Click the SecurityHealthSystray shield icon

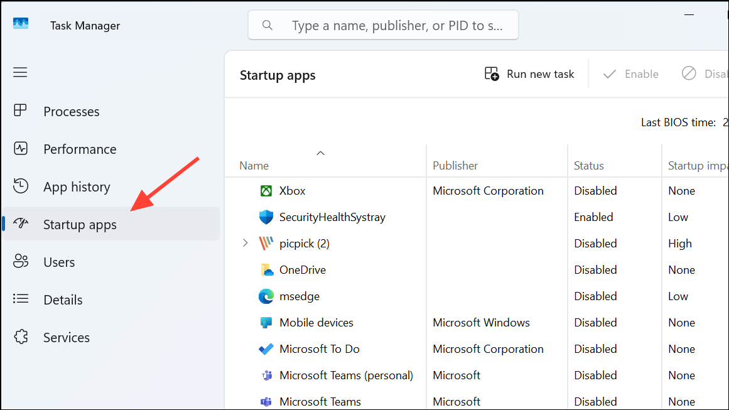pyautogui.click(x=266, y=217)
